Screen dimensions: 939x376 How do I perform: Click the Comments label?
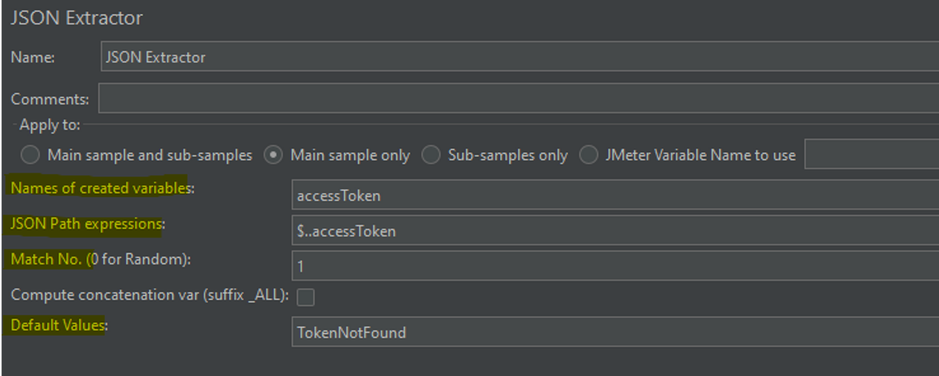coord(50,99)
